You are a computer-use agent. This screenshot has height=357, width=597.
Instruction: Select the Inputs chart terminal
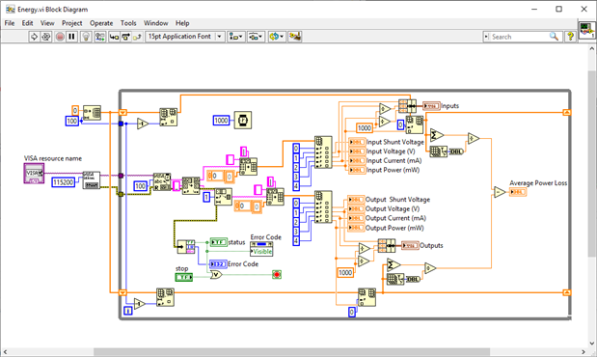(x=431, y=106)
